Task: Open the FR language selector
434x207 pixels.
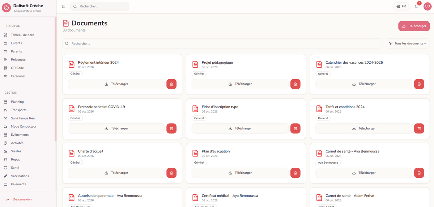Action: 401,6
